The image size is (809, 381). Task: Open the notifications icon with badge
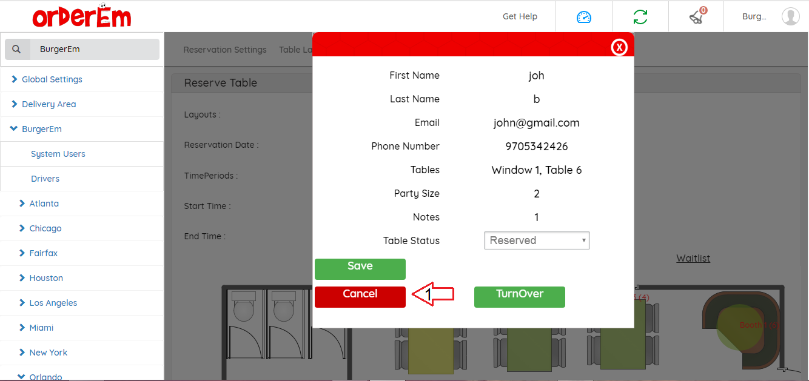(696, 17)
